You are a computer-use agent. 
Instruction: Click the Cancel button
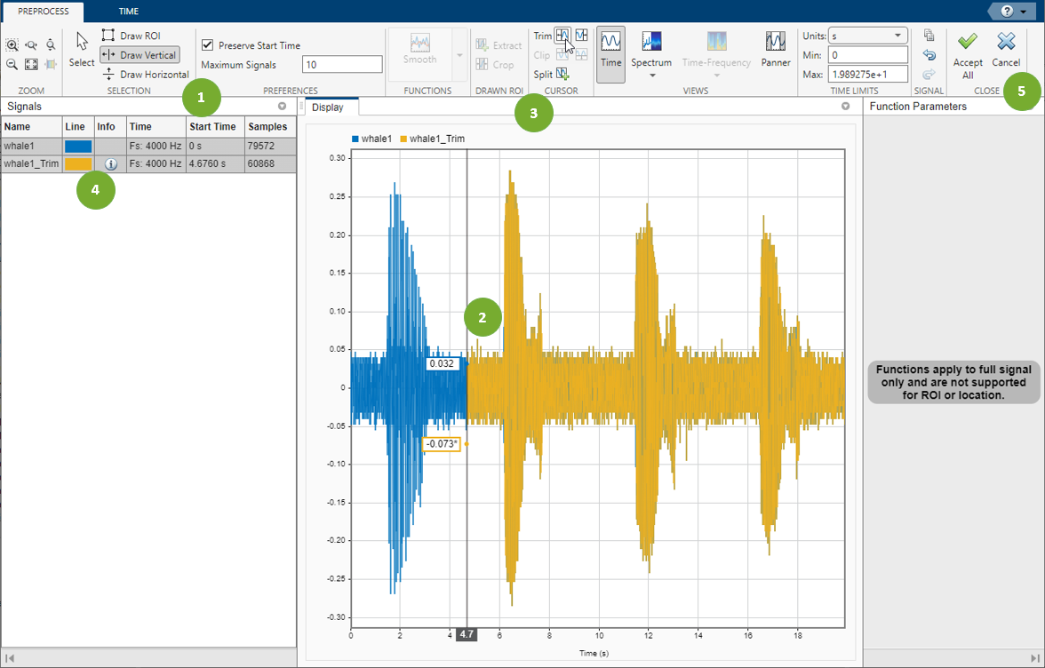[x=1006, y=51]
